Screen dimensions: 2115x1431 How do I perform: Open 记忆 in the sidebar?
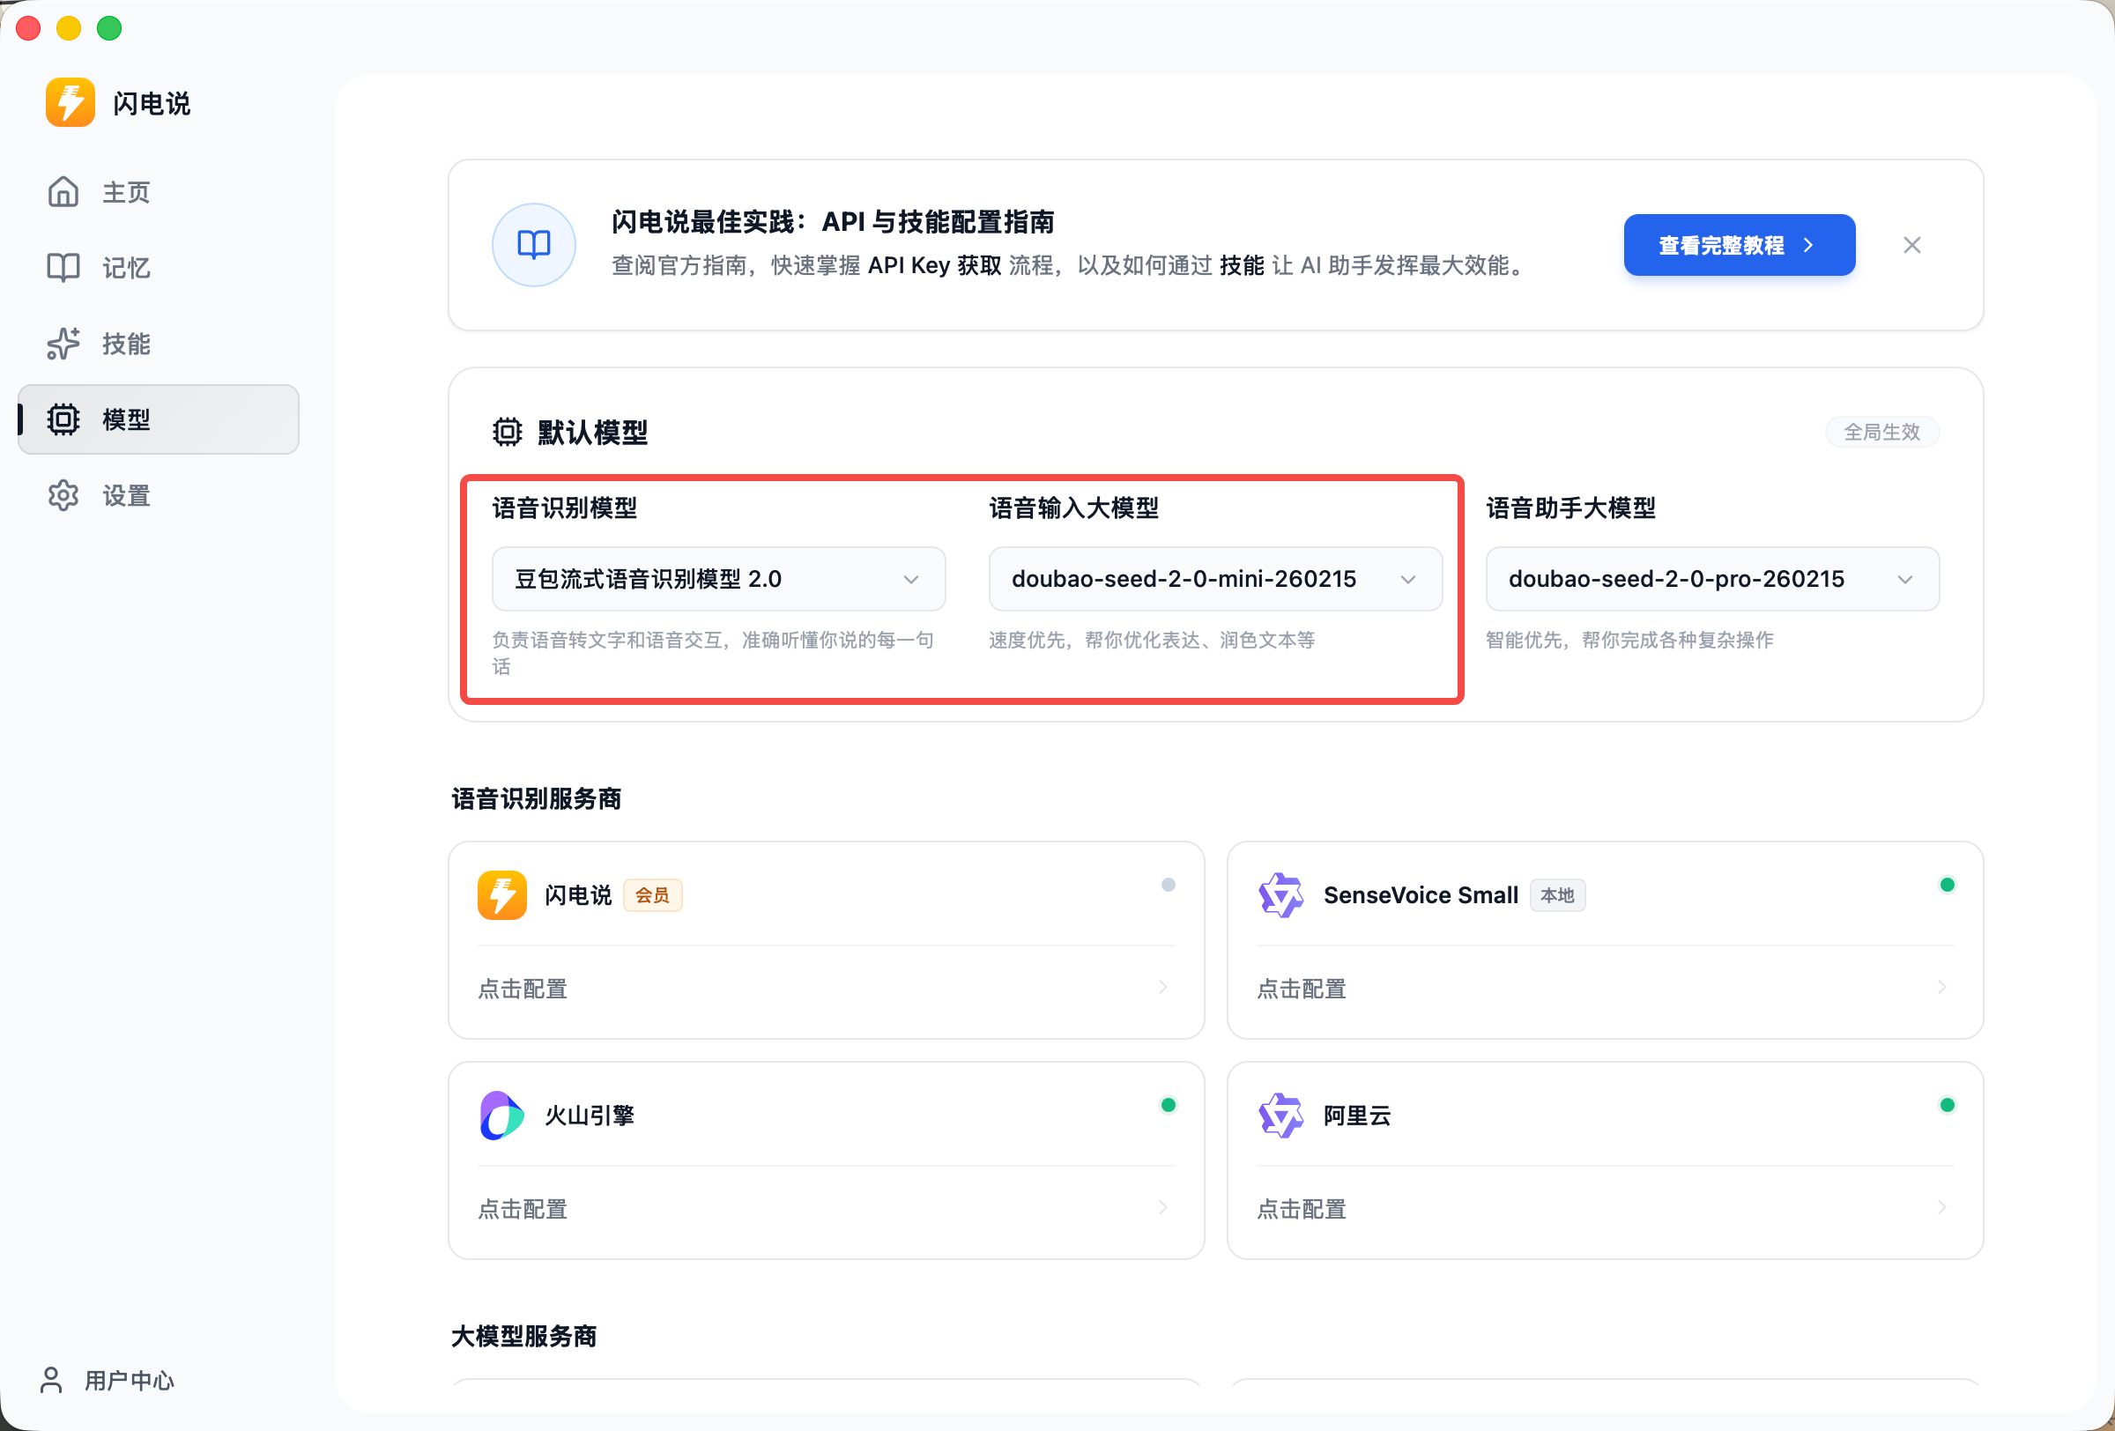(159, 268)
